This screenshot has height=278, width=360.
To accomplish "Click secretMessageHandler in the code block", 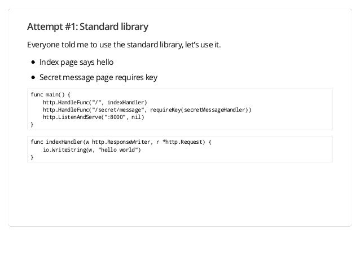I will (214, 110).
